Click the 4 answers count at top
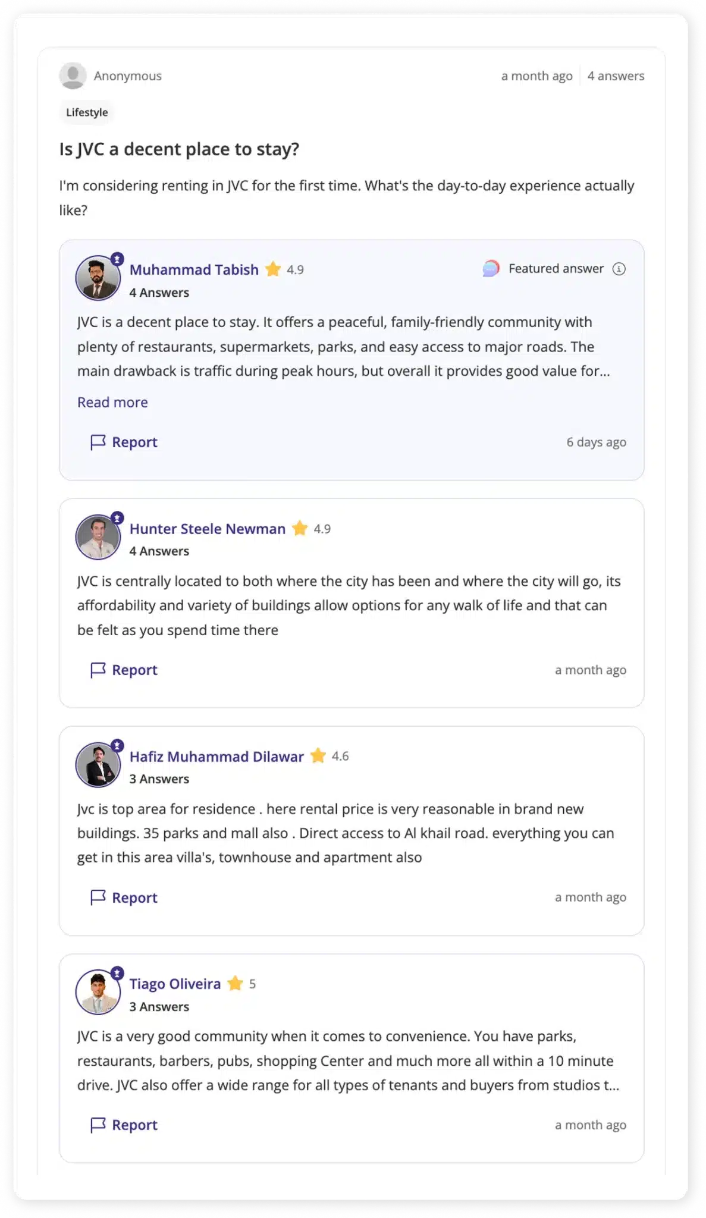 (616, 76)
